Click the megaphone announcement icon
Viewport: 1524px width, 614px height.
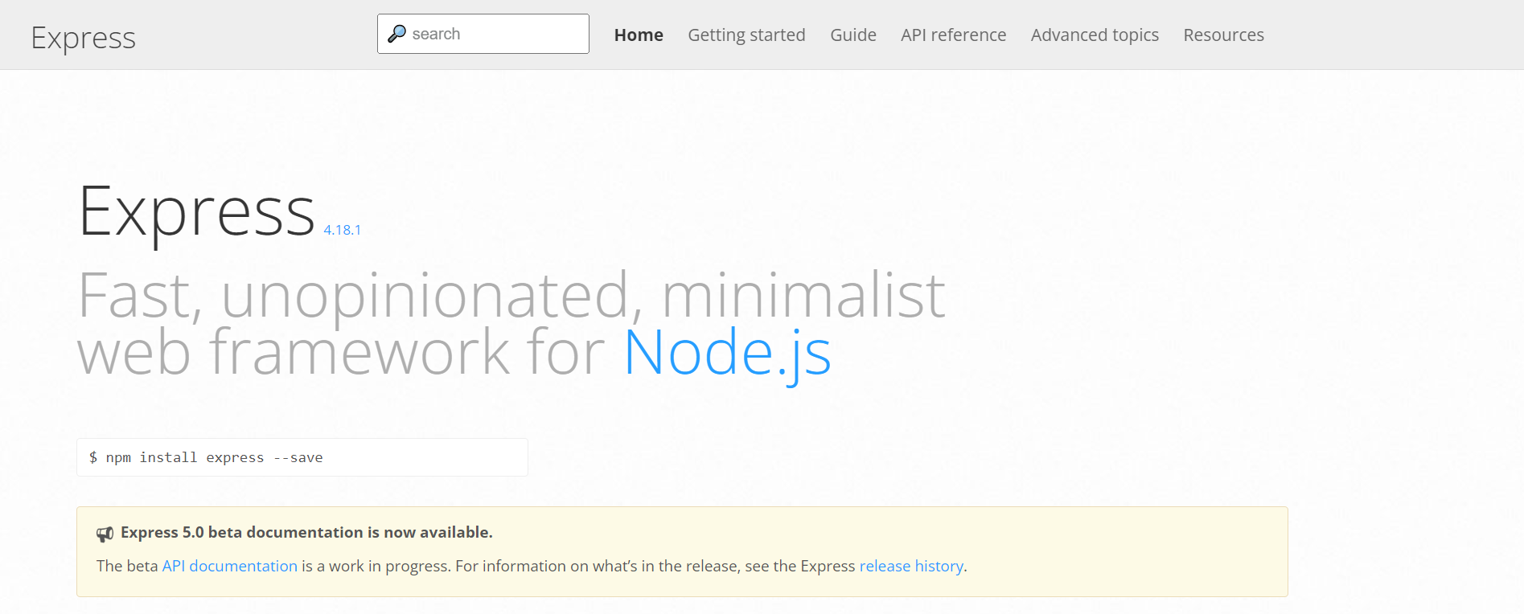click(x=105, y=534)
